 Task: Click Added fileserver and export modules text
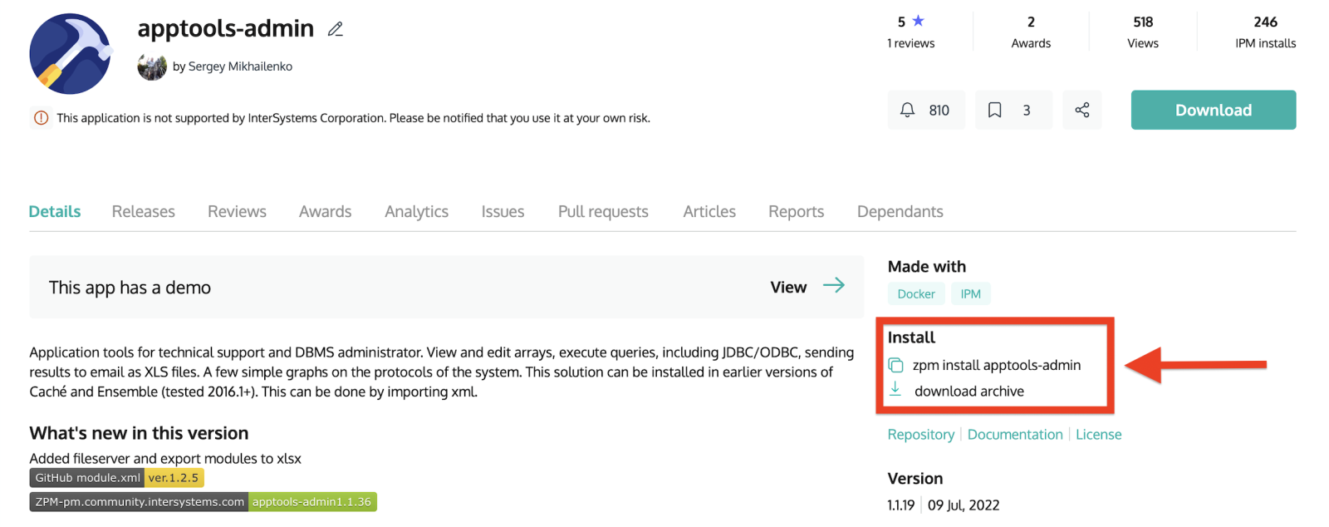point(165,458)
